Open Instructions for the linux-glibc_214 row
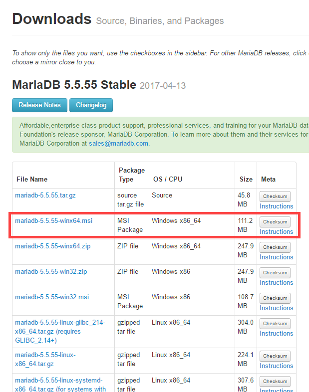Screen dimensions: 309x392 (x=276, y=334)
